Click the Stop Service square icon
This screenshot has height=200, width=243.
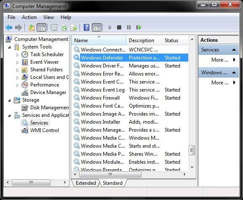(119, 28)
